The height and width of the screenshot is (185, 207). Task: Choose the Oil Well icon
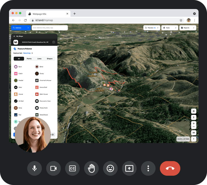(16, 101)
